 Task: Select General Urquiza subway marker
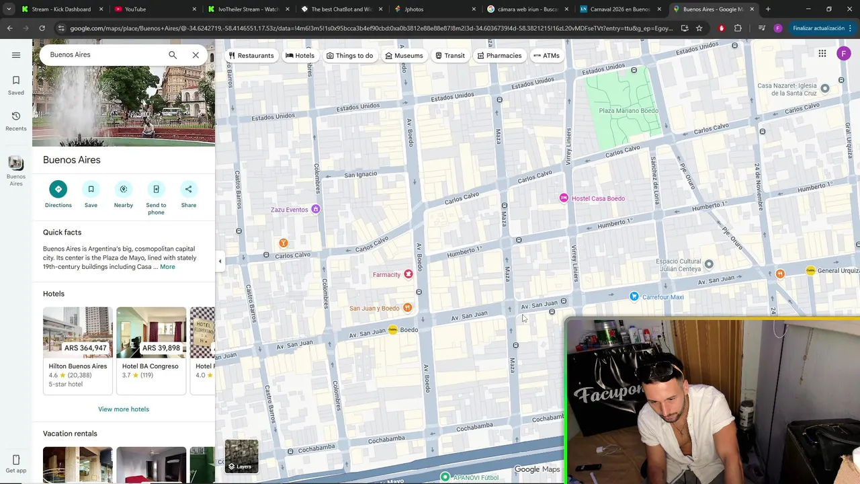click(811, 270)
